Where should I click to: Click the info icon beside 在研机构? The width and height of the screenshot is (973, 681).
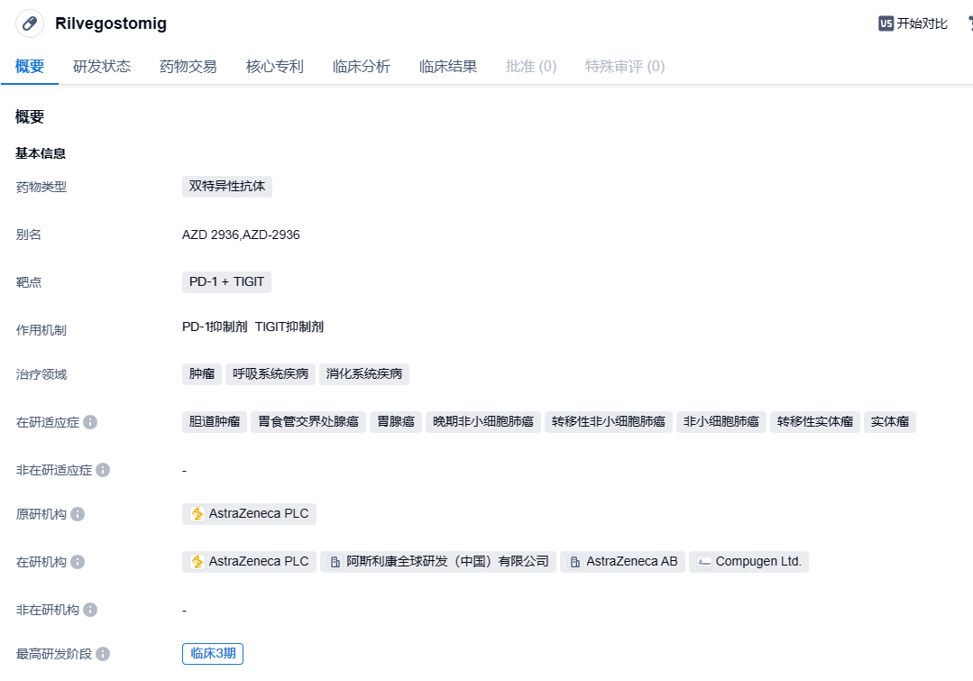tap(78, 562)
